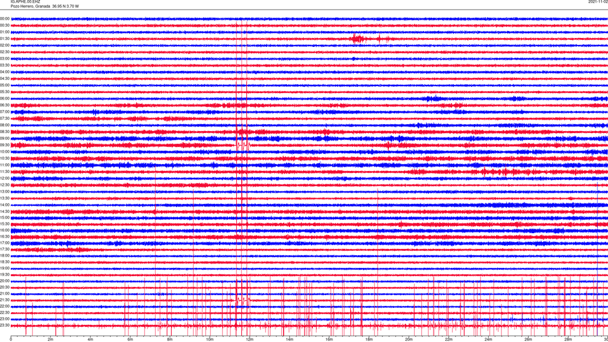Click the 09:00 time label
Viewport: 608px width, 342px height.
5,139
